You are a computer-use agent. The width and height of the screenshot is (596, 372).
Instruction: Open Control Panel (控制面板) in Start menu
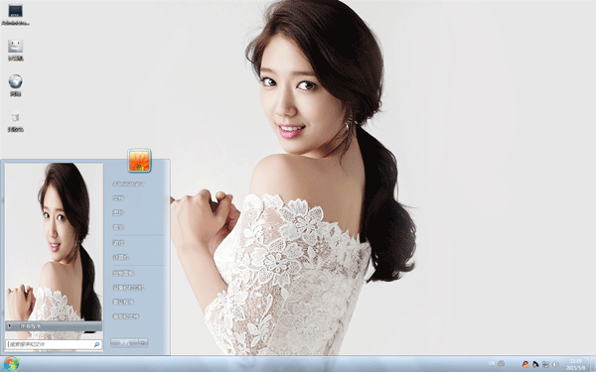coord(123,273)
